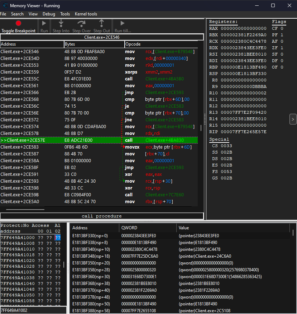Open the File menu
Screen dimensions: 297x314
[x=3, y=14]
